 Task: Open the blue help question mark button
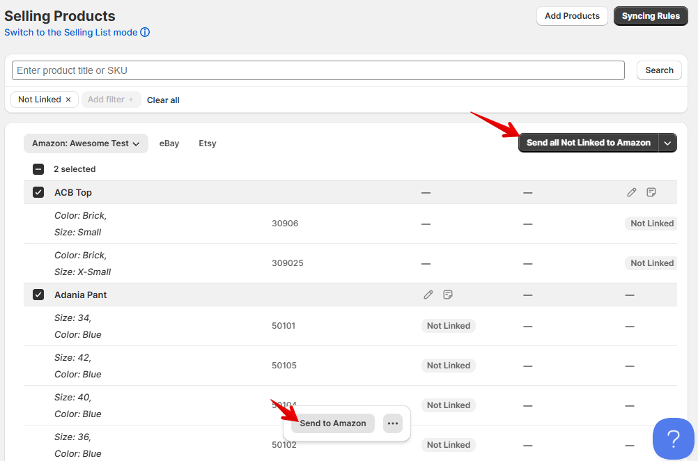tap(673, 439)
